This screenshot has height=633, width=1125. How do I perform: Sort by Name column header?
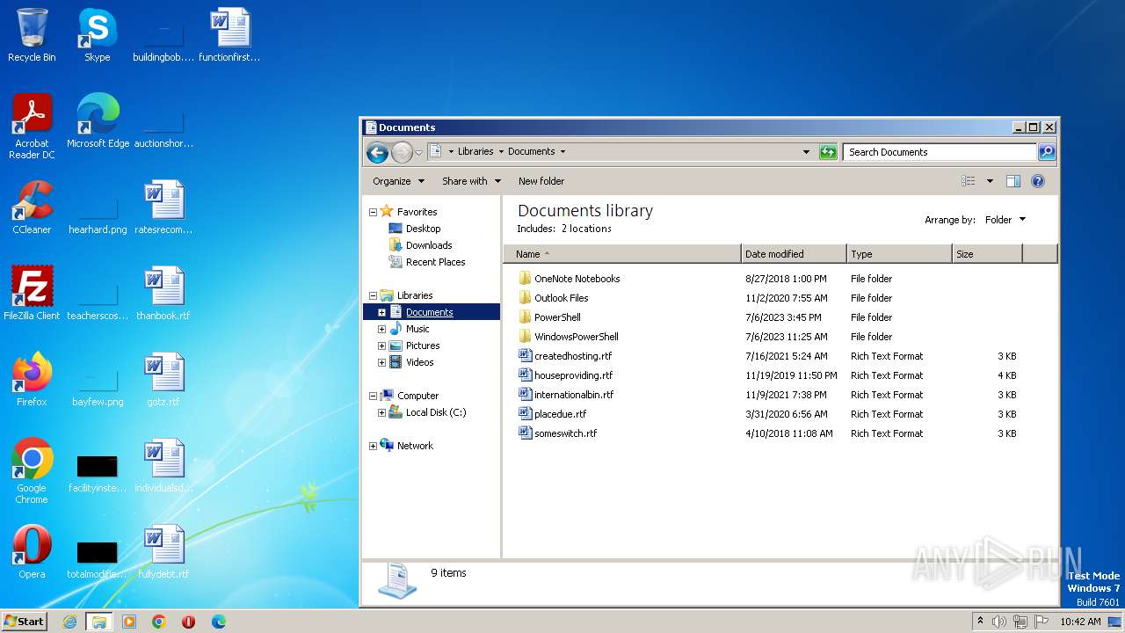tap(622, 254)
